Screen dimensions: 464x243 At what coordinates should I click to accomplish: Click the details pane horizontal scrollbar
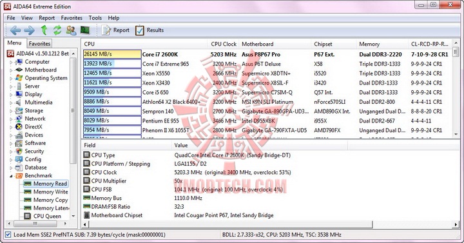coord(231,224)
